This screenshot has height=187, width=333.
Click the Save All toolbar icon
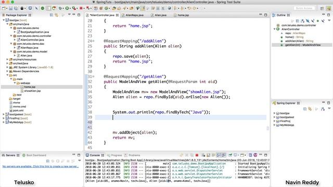click(x=16, y=8)
